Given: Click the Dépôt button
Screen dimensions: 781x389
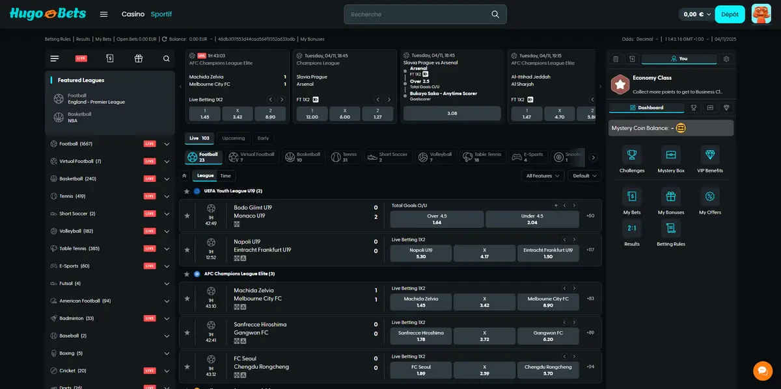Looking at the screenshot, I should [730, 14].
